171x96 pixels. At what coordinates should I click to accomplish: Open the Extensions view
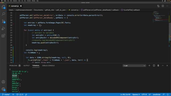tap(3, 35)
